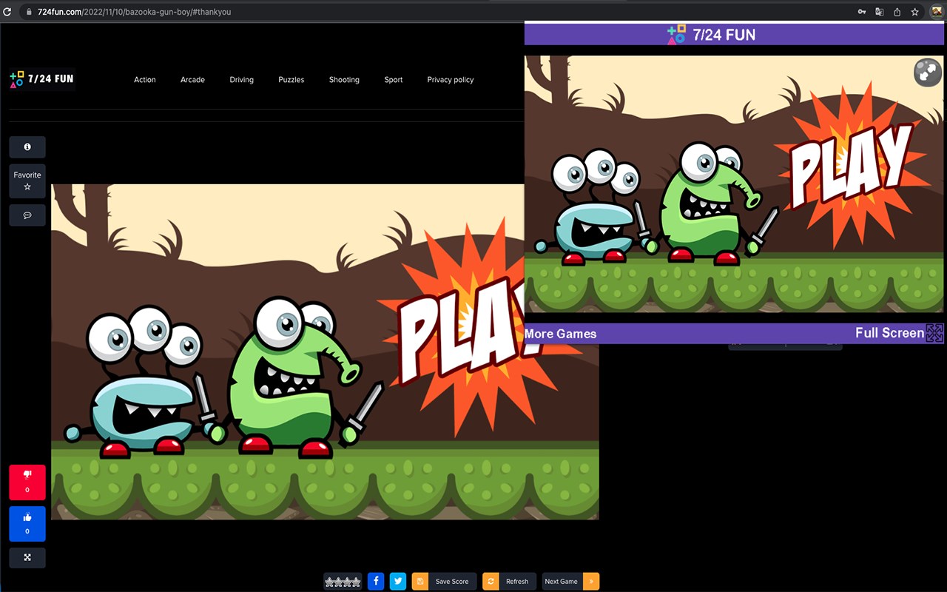Go to the Puzzles category
The height and width of the screenshot is (592, 947).
(x=291, y=80)
